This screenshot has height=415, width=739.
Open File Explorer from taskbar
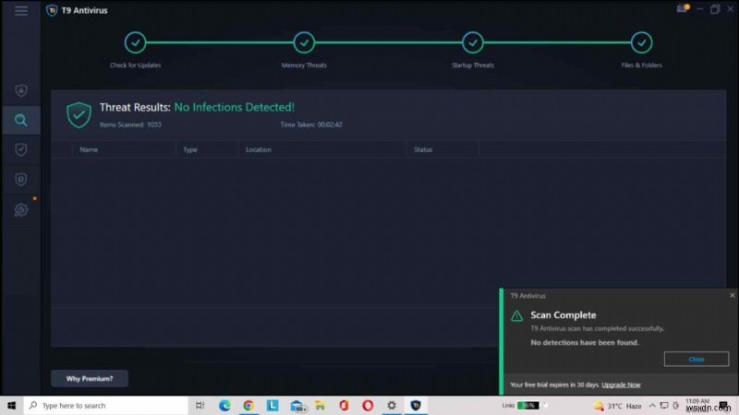pos(320,405)
